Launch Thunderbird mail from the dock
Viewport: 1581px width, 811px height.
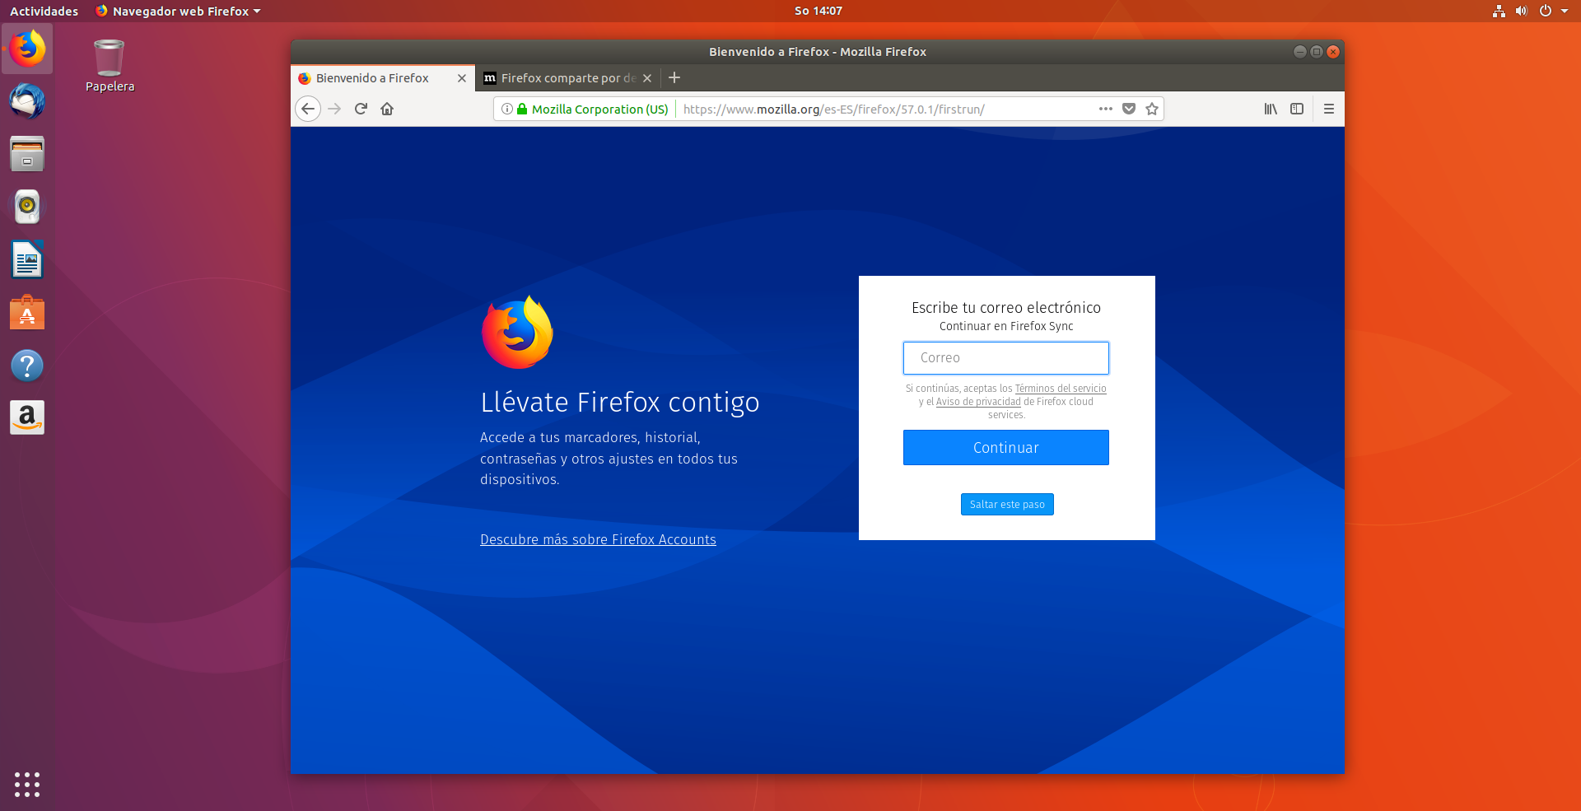coord(27,101)
